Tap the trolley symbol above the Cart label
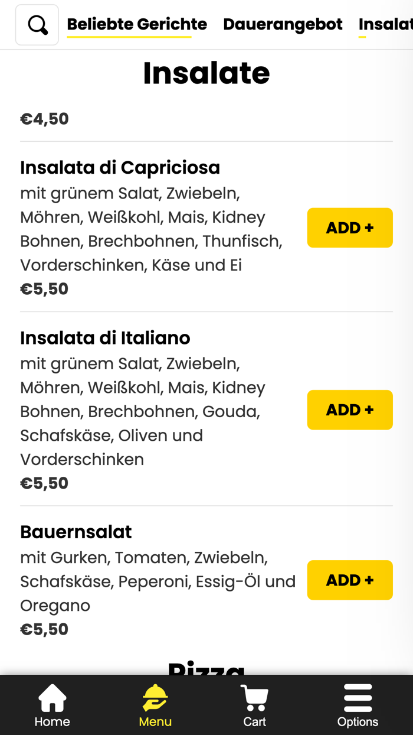Viewport: 413px width, 735px height. 254,696
